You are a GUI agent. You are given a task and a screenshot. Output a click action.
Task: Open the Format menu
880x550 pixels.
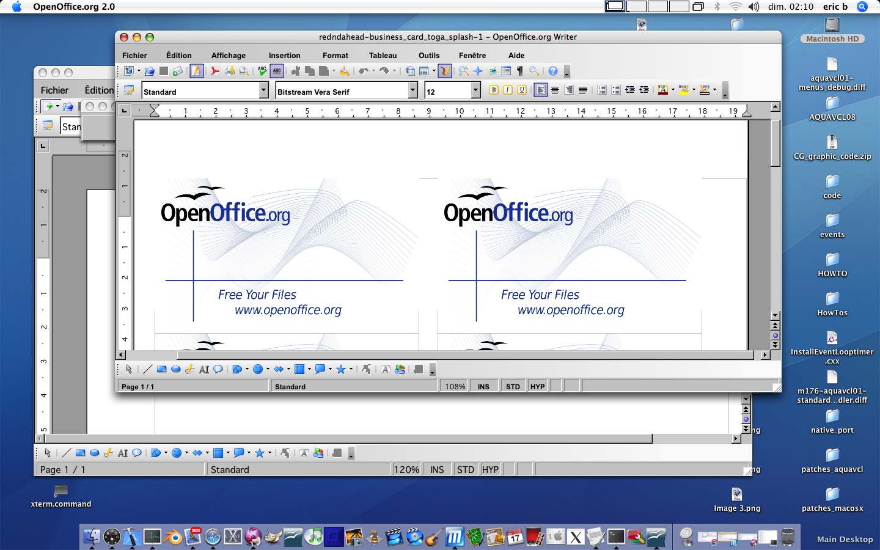coord(335,55)
